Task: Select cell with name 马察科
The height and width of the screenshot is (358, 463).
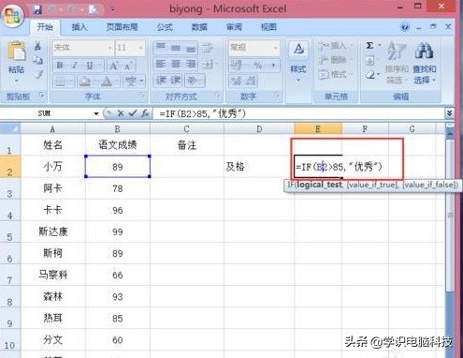Action: pyautogui.click(x=52, y=275)
